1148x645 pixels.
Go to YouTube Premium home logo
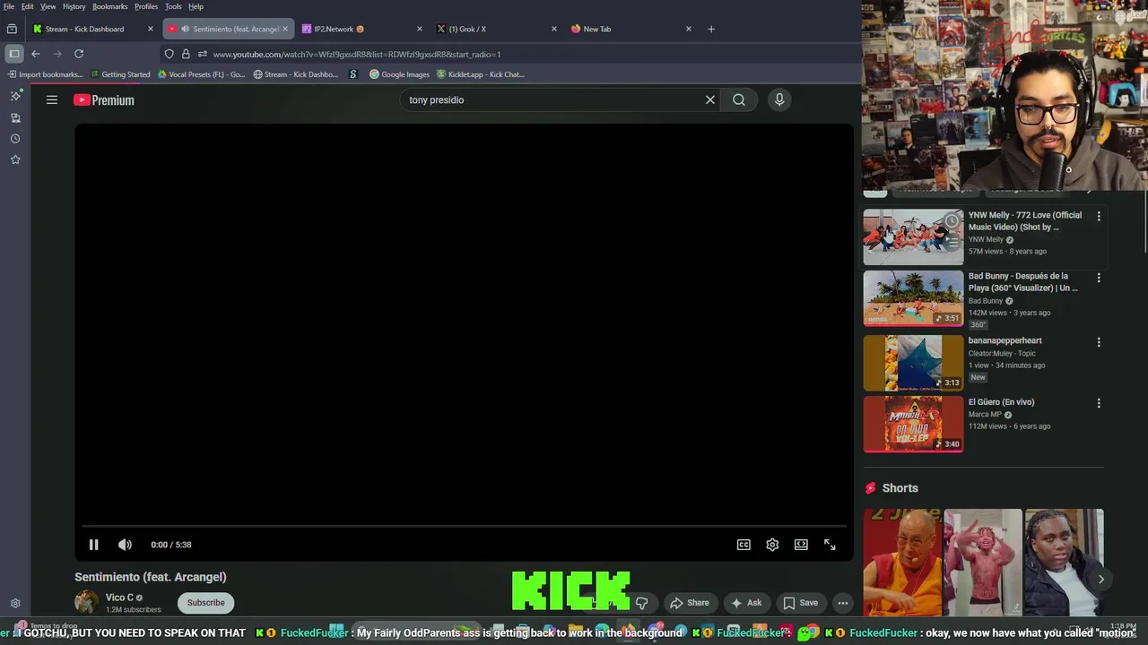[x=104, y=100]
